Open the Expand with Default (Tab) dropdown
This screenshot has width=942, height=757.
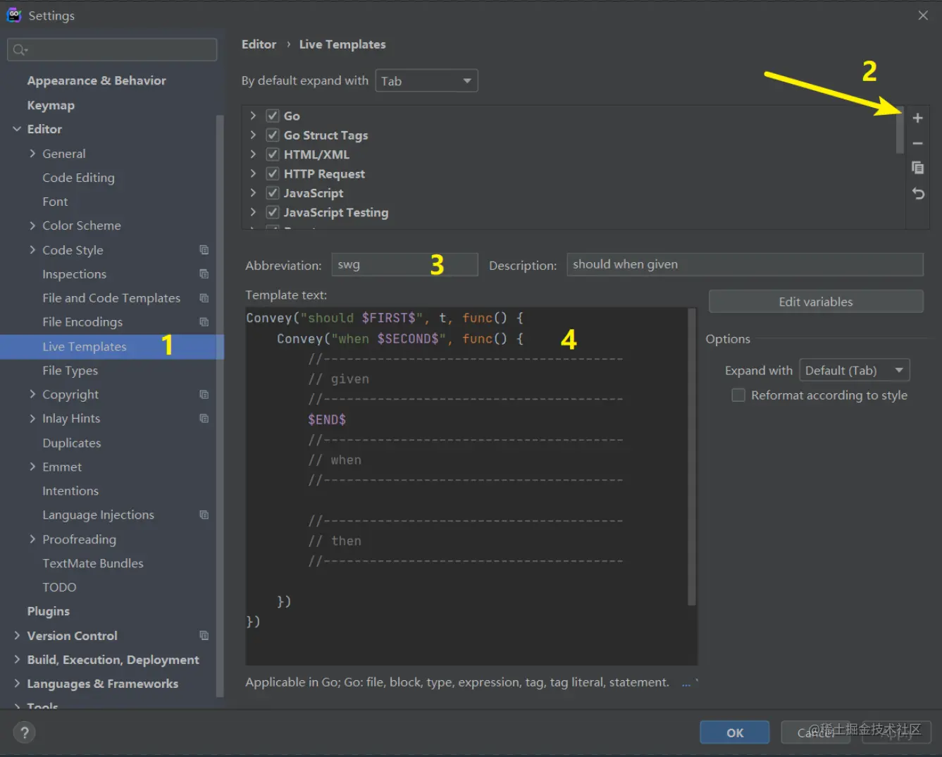click(x=855, y=370)
